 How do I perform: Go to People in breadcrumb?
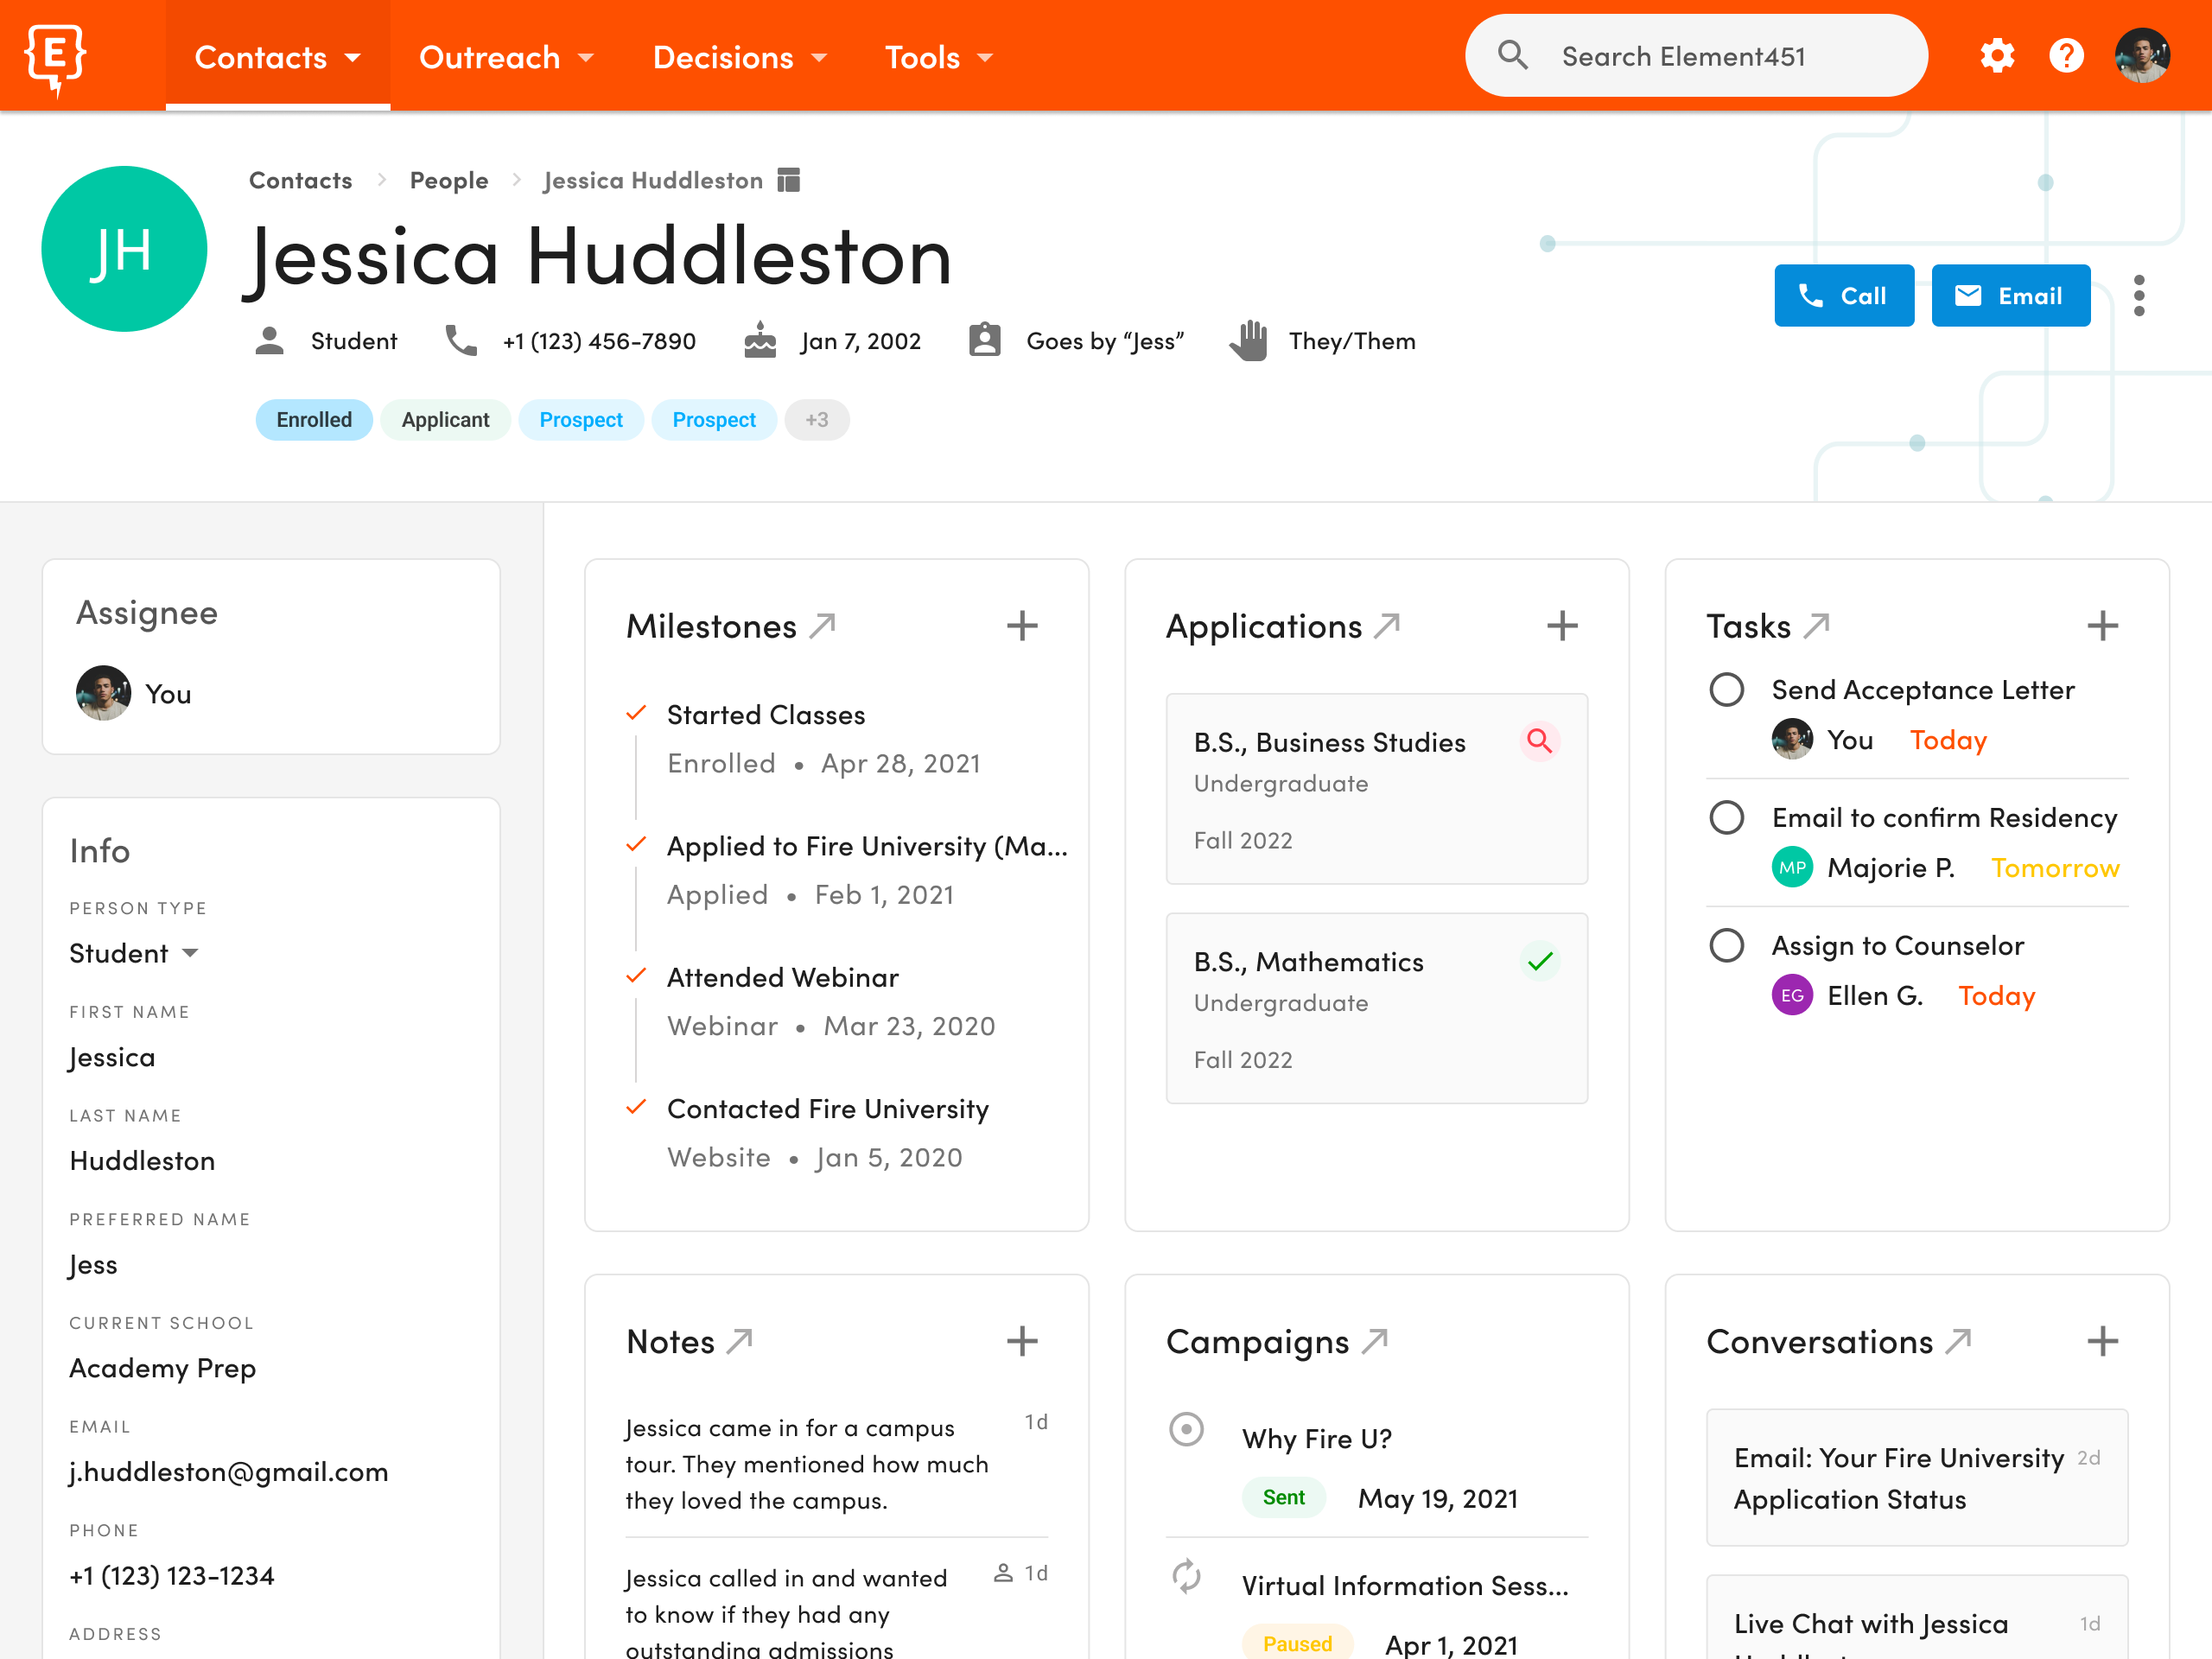point(449,180)
